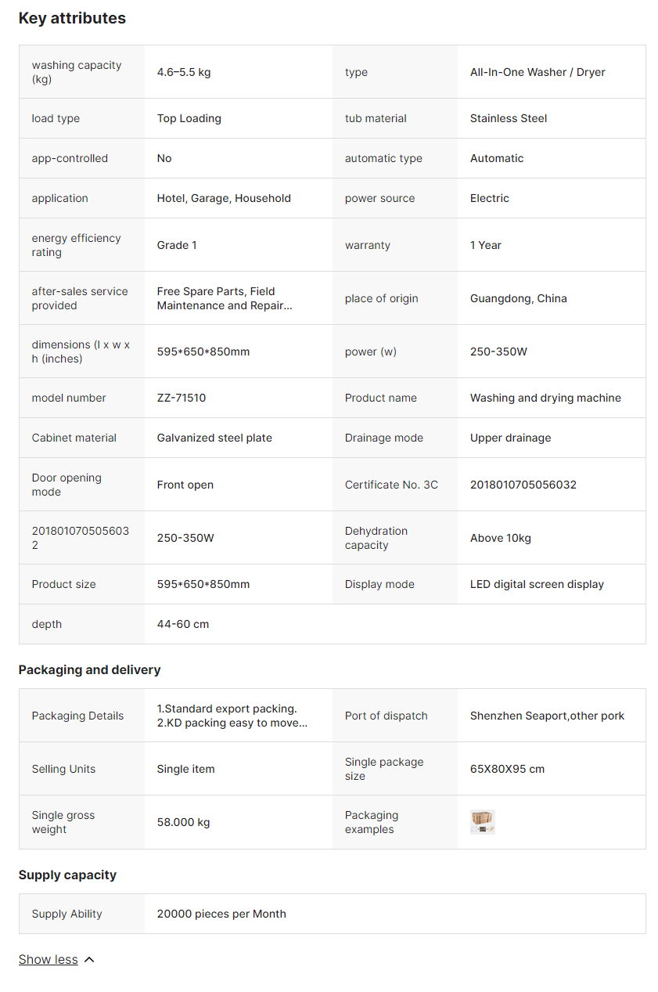Select "LED digital screen display" value
This screenshot has width=658, height=992.
pyautogui.click(x=537, y=584)
